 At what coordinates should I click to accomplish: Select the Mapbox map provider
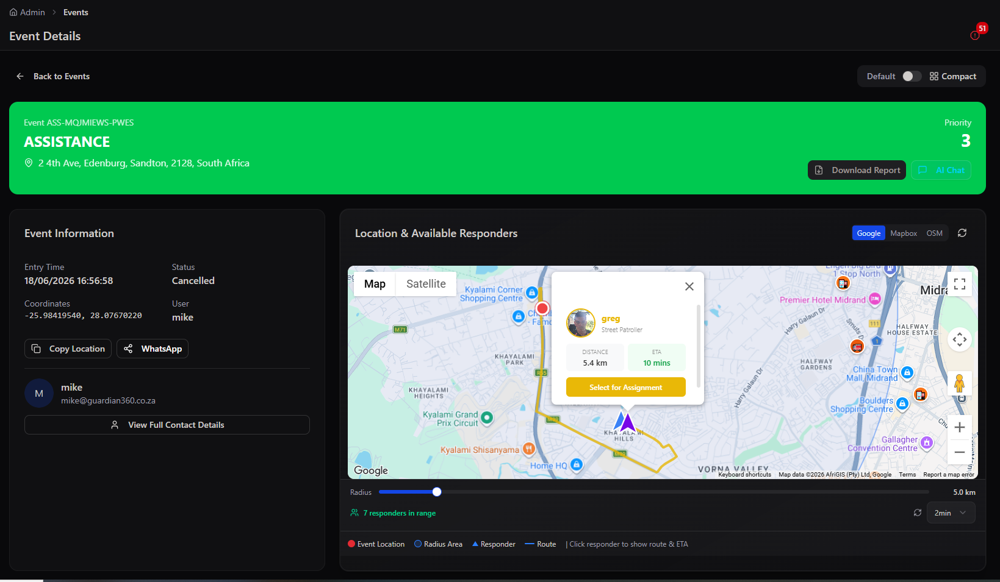[x=904, y=233]
